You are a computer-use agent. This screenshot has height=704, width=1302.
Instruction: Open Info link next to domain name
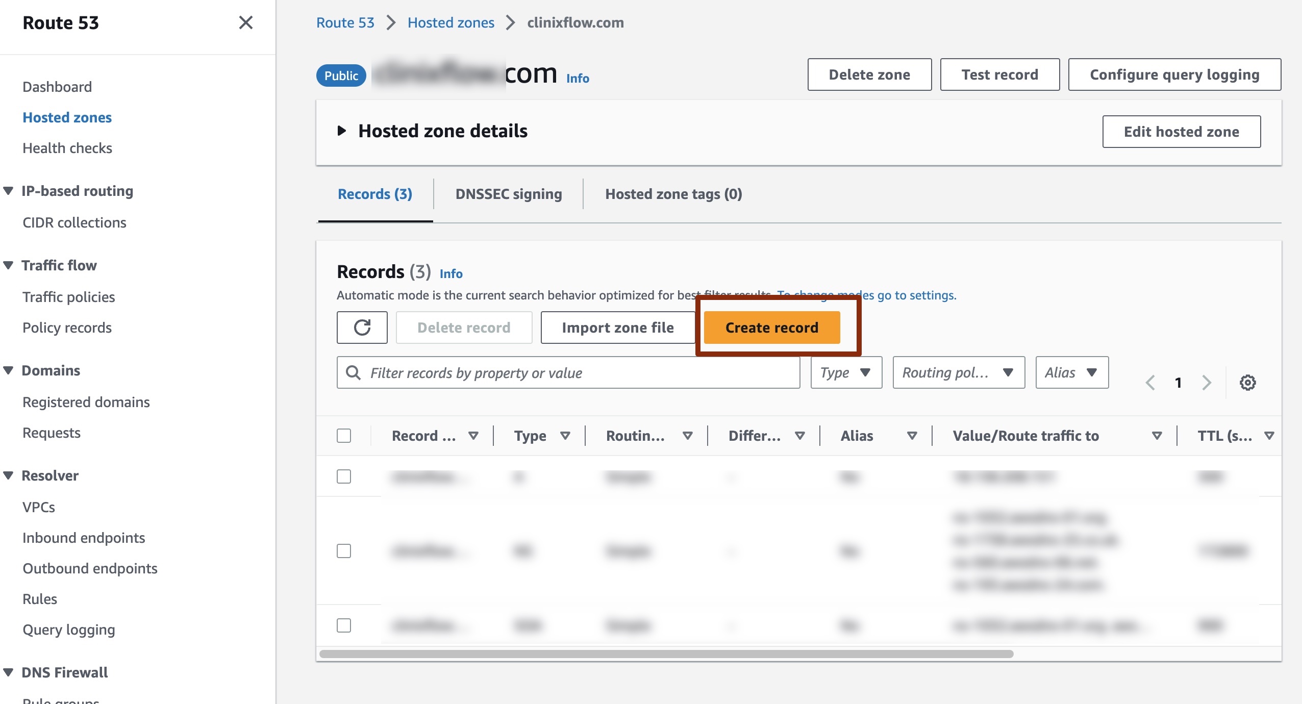click(x=578, y=78)
